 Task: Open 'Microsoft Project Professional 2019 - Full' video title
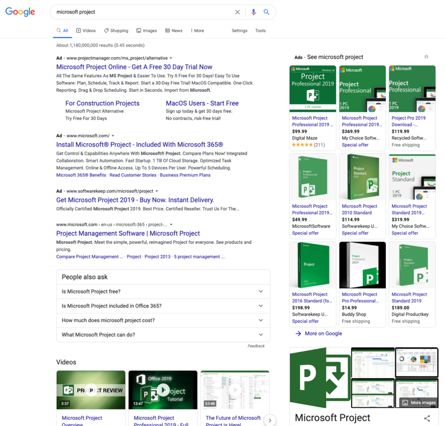[161, 421]
